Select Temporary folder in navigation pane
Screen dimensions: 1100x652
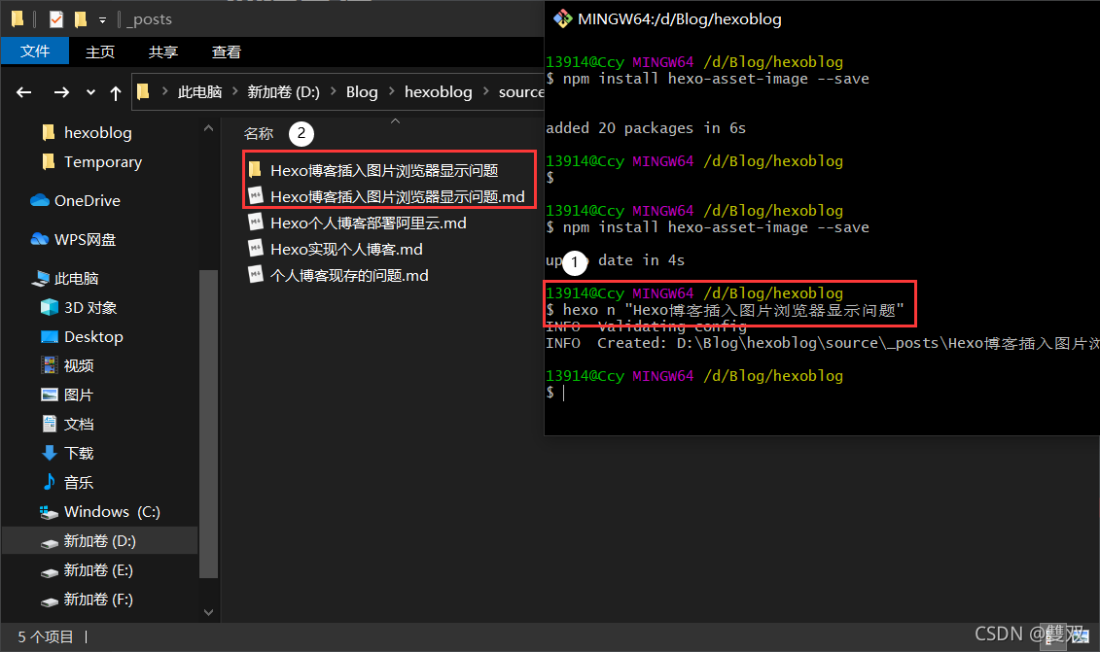click(x=102, y=162)
